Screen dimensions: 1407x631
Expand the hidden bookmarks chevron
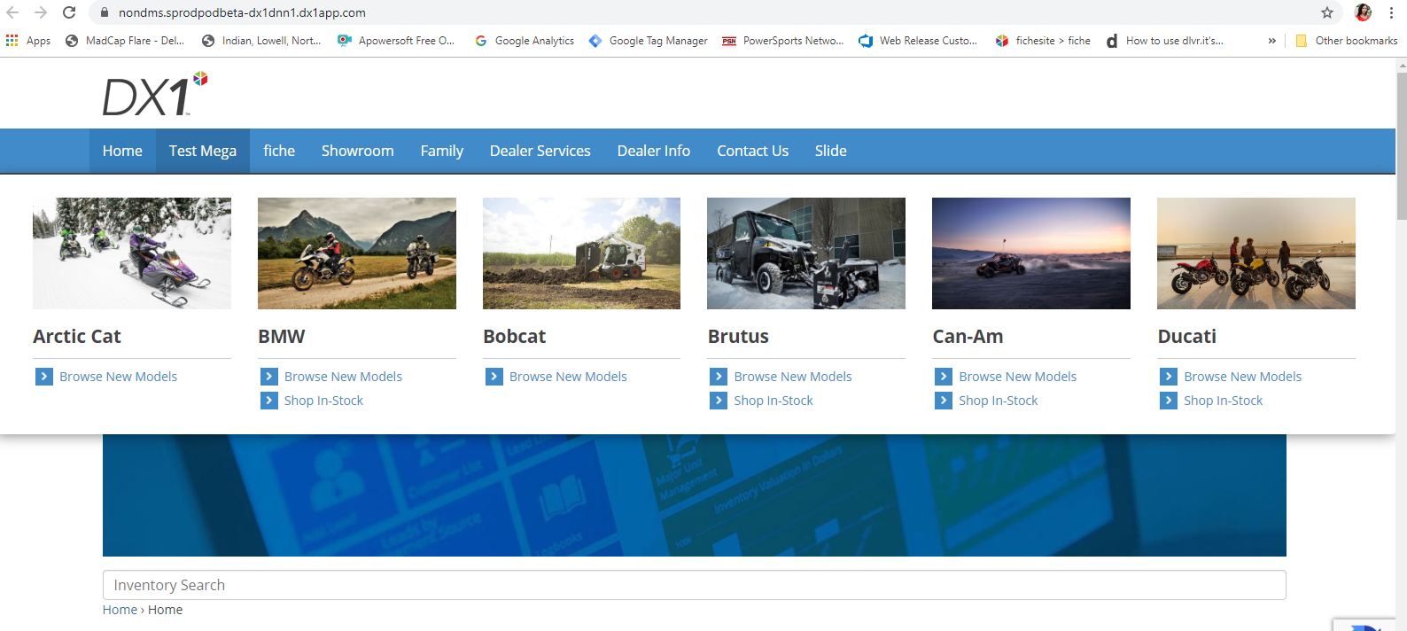click(1272, 41)
